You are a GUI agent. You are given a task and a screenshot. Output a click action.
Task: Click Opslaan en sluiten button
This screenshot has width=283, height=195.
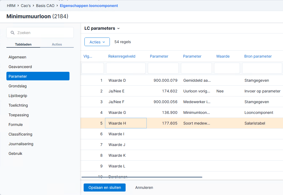coord(105,187)
